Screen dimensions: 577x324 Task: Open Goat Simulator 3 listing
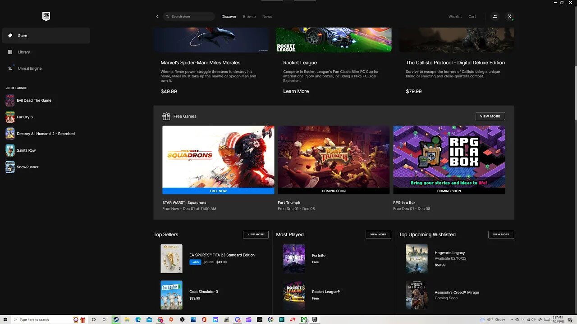pos(204,292)
